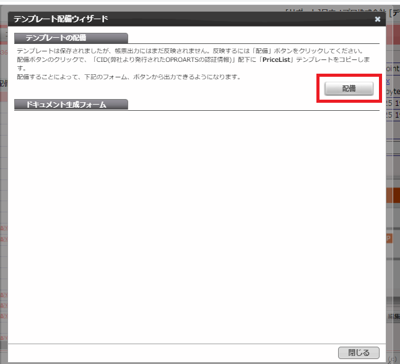400x364 pixels.
Task: Click the テンプレート配備ウィザード dialog title
Action: pos(61,19)
